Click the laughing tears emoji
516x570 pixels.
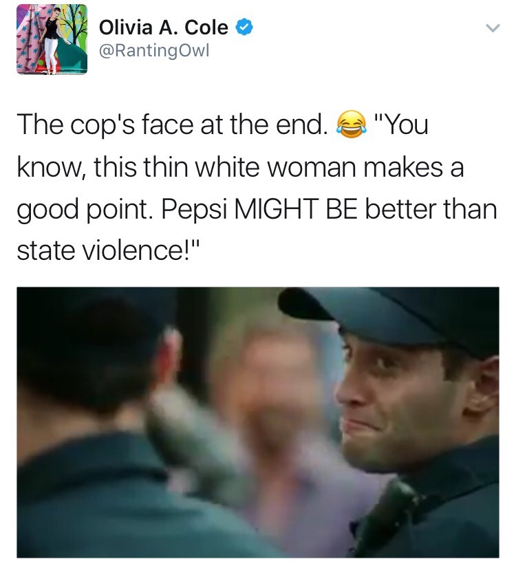click(x=352, y=124)
